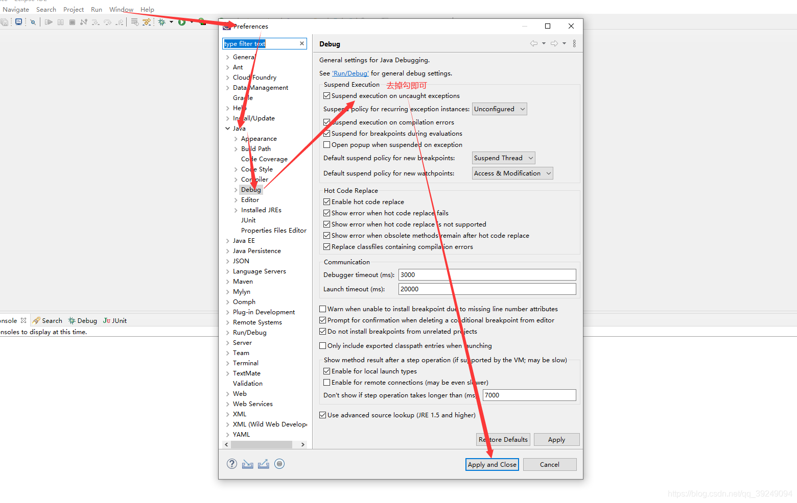This screenshot has height=503, width=797.
Task: Open the Run menu
Action: (97, 9)
